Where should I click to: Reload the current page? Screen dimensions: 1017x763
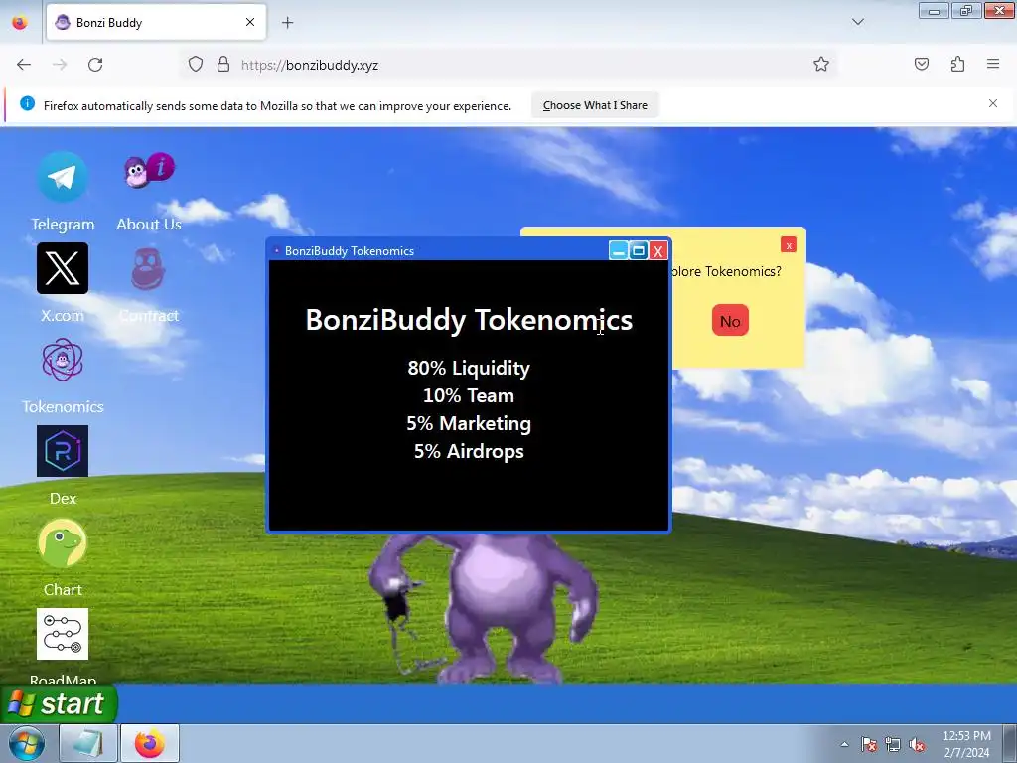95,65
